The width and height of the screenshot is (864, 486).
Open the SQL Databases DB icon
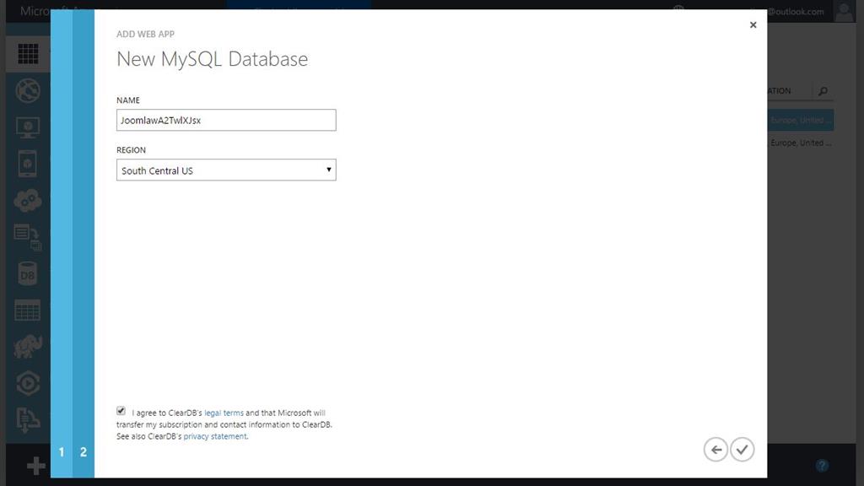(28, 274)
